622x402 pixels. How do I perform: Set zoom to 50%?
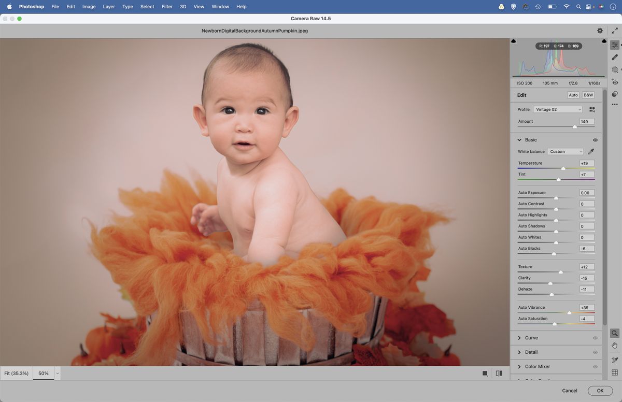(44, 373)
